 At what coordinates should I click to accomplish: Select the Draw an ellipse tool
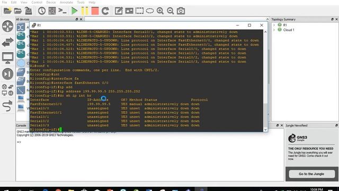click(x=150, y=11)
